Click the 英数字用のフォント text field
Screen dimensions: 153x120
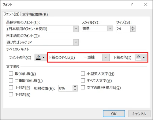[x=40, y=29]
